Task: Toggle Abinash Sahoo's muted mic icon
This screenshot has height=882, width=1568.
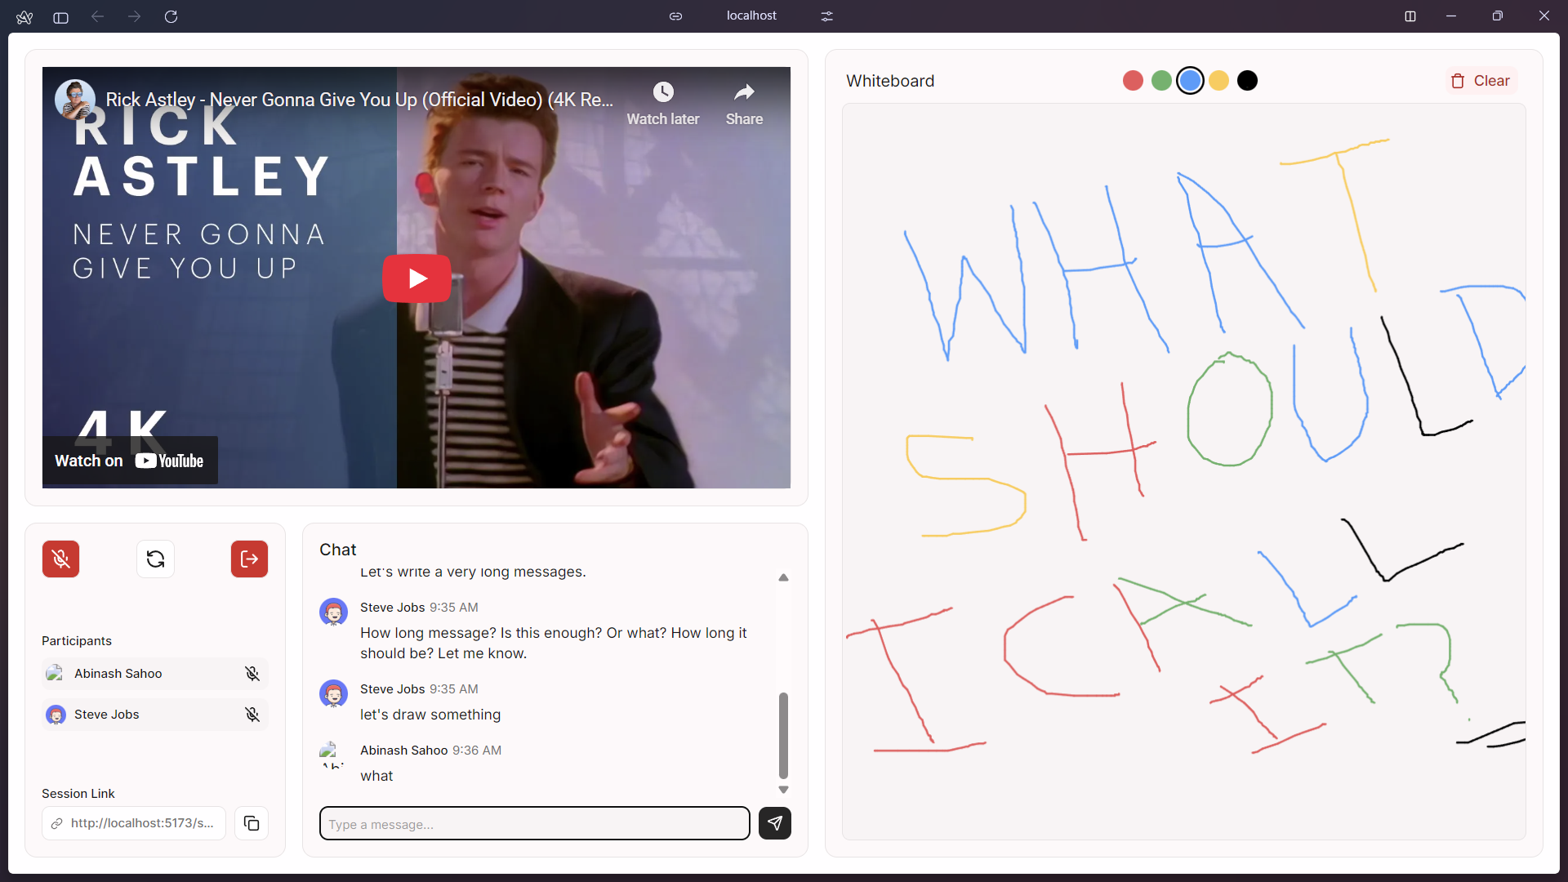Action: pos(252,674)
